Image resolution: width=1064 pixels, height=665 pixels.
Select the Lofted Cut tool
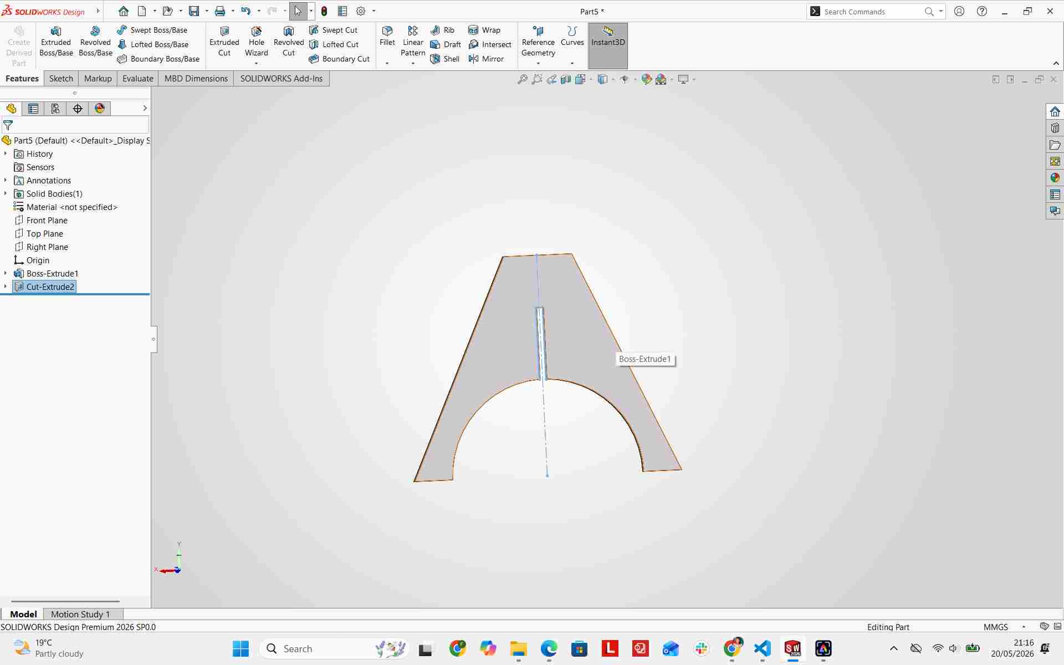334,44
